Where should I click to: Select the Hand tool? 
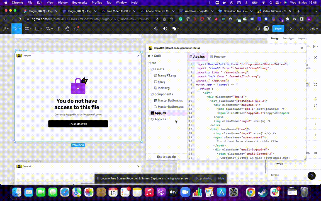tap(67, 29)
